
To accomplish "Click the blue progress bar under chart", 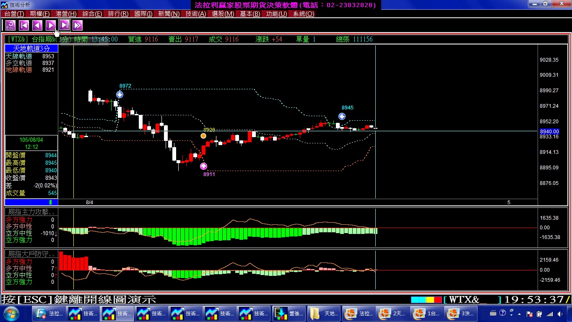I will click(x=31, y=202).
